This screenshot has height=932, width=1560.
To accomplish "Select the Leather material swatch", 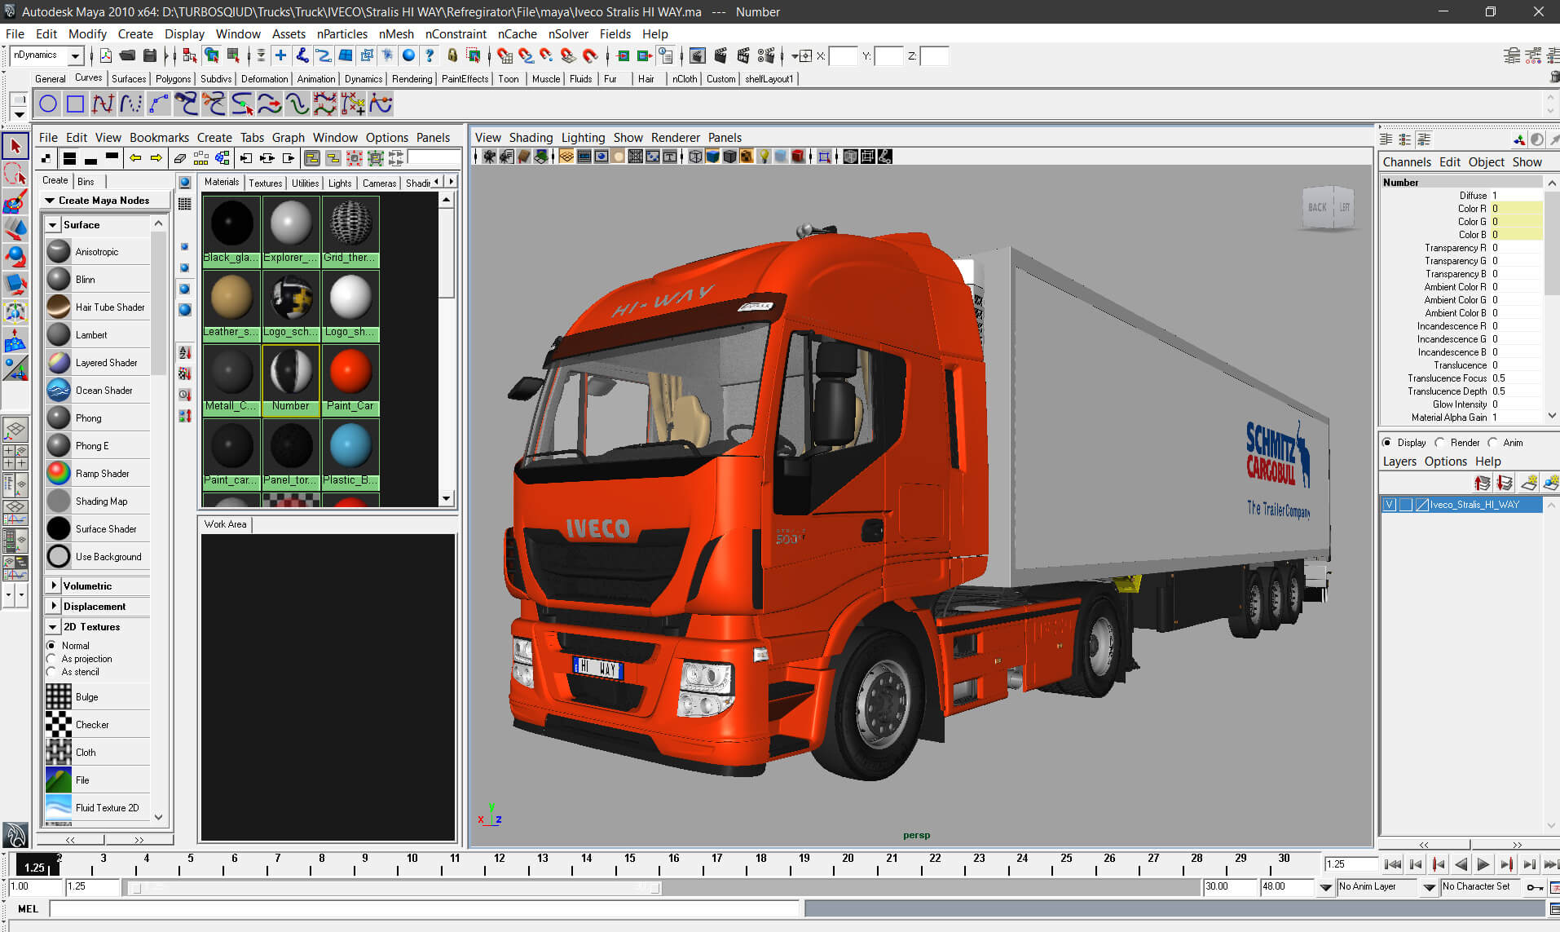I will pos(231,306).
